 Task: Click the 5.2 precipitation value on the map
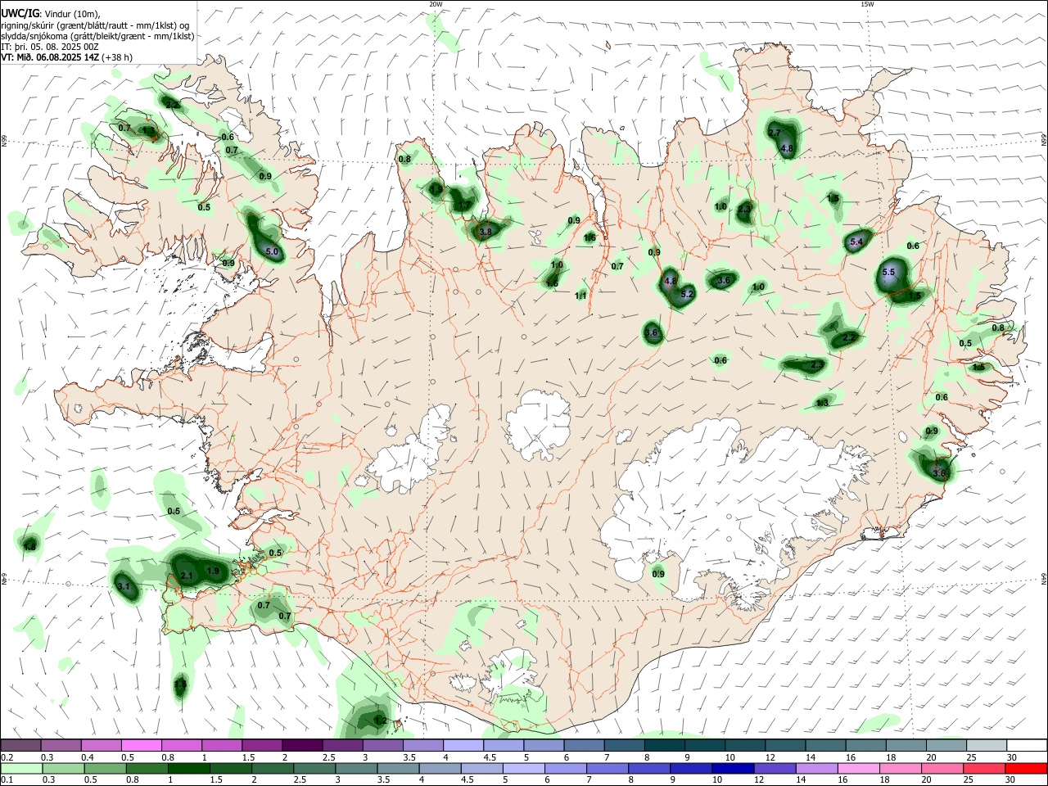pos(687,294)
